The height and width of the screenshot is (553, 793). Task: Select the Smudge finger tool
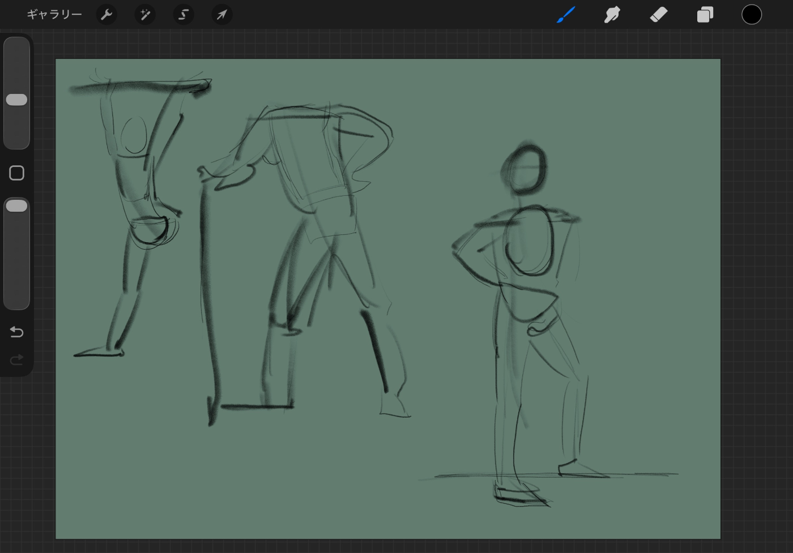[x=612, y=15]
